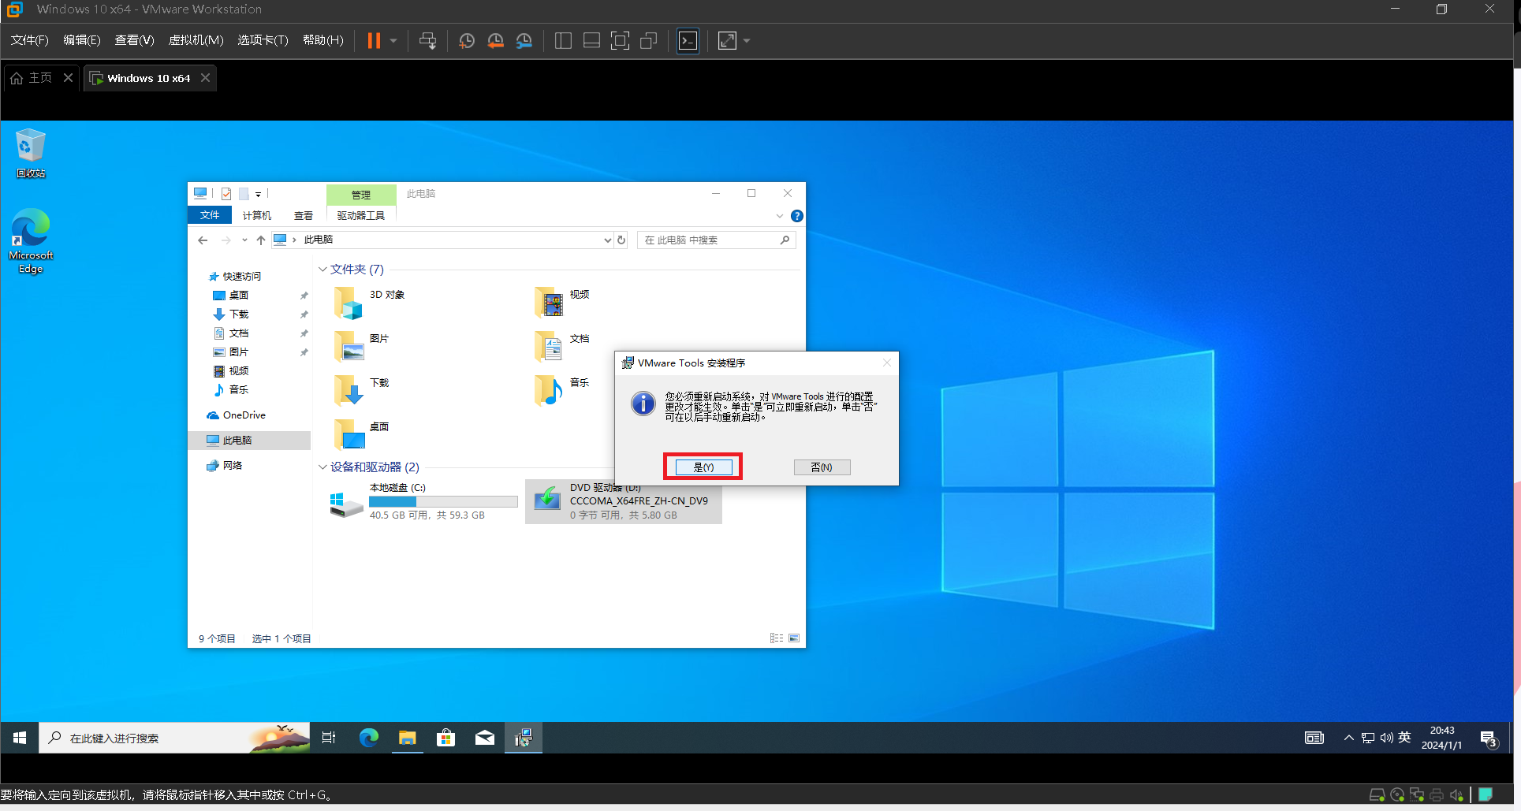Click the stretch guest display icon

tap(727, 41)
